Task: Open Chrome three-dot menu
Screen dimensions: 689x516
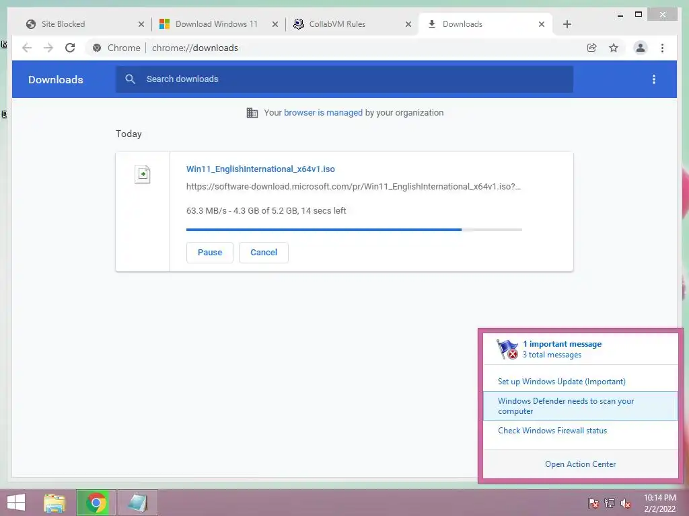Action: (x=662, y=48)
